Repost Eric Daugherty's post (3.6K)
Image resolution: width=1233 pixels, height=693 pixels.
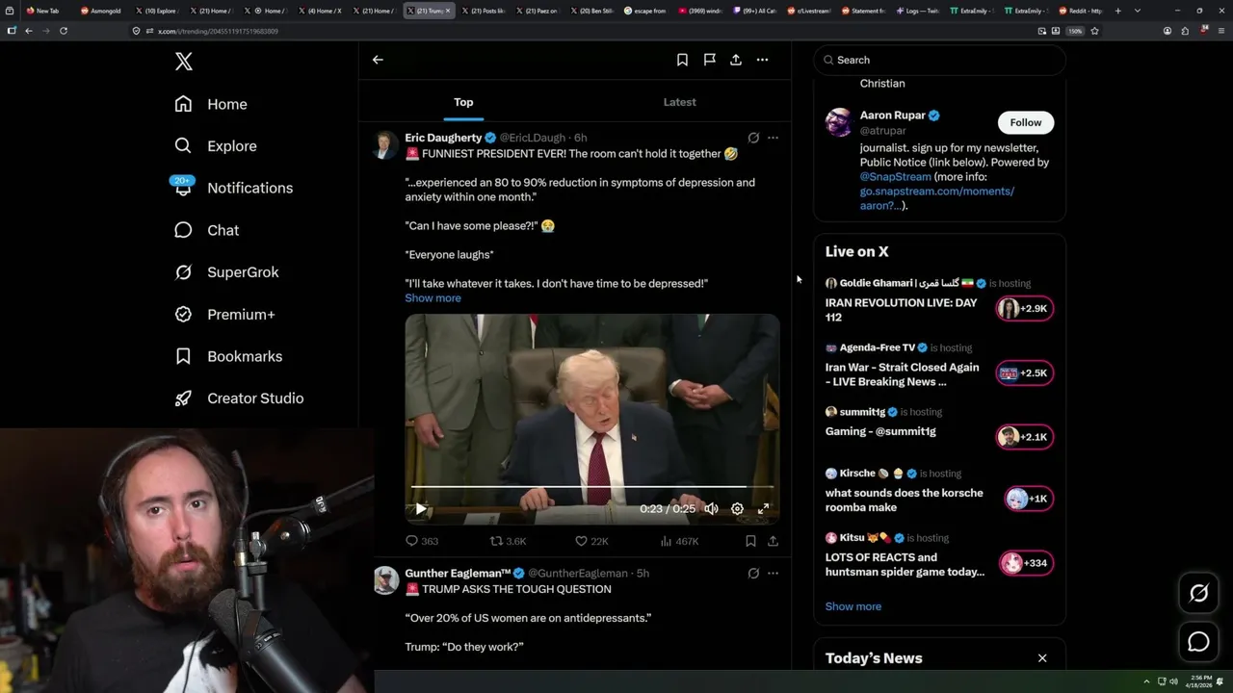pos(508,542)
